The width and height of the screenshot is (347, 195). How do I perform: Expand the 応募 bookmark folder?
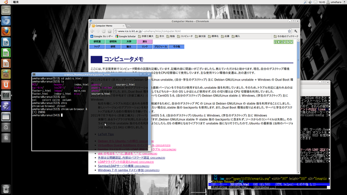tap(225, 36)
